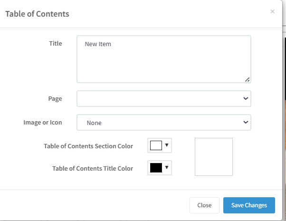
Task: Click the Title box resize handle
Action: coord(248,79)
